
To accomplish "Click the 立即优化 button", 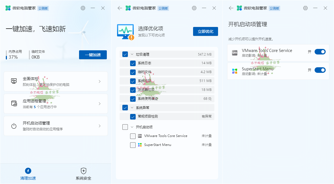I will [x=205, y=31].
